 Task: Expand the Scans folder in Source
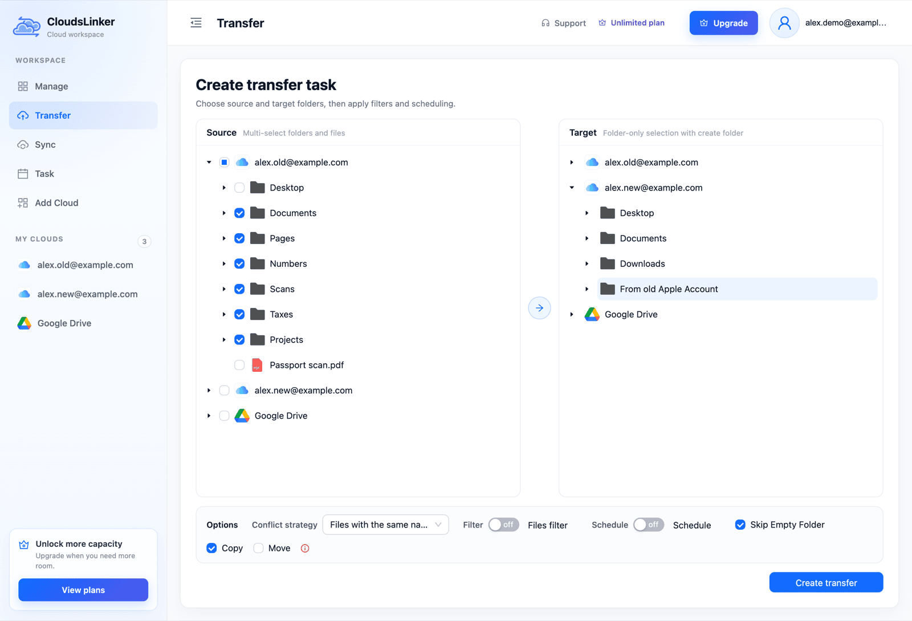click(224, 289)
